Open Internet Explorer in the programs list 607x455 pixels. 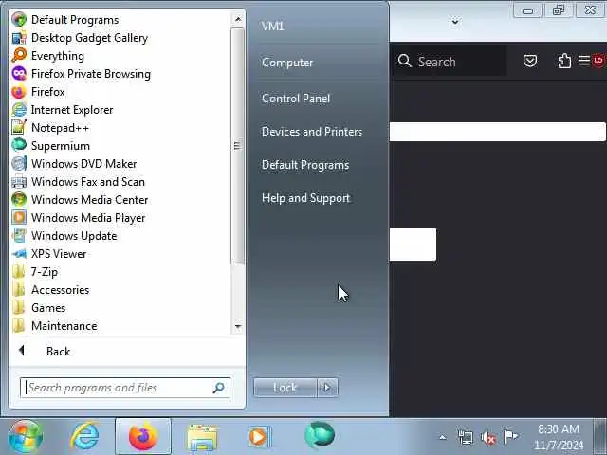pos(62,110)
